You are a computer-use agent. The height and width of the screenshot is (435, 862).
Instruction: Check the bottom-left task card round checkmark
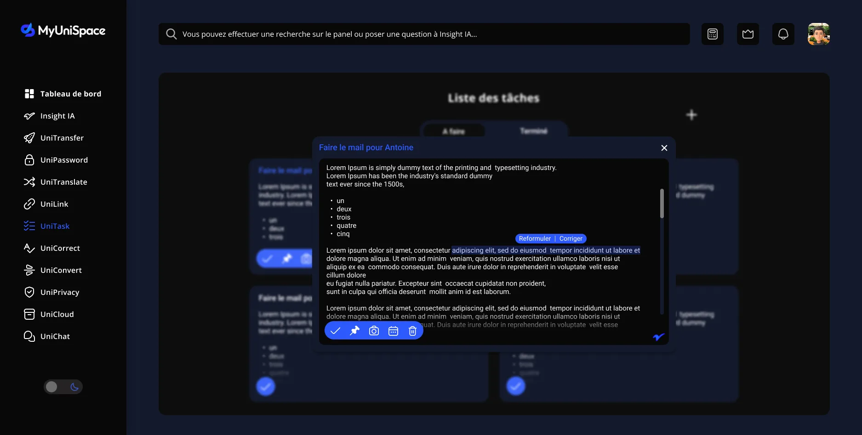click(x=266, y=386)
